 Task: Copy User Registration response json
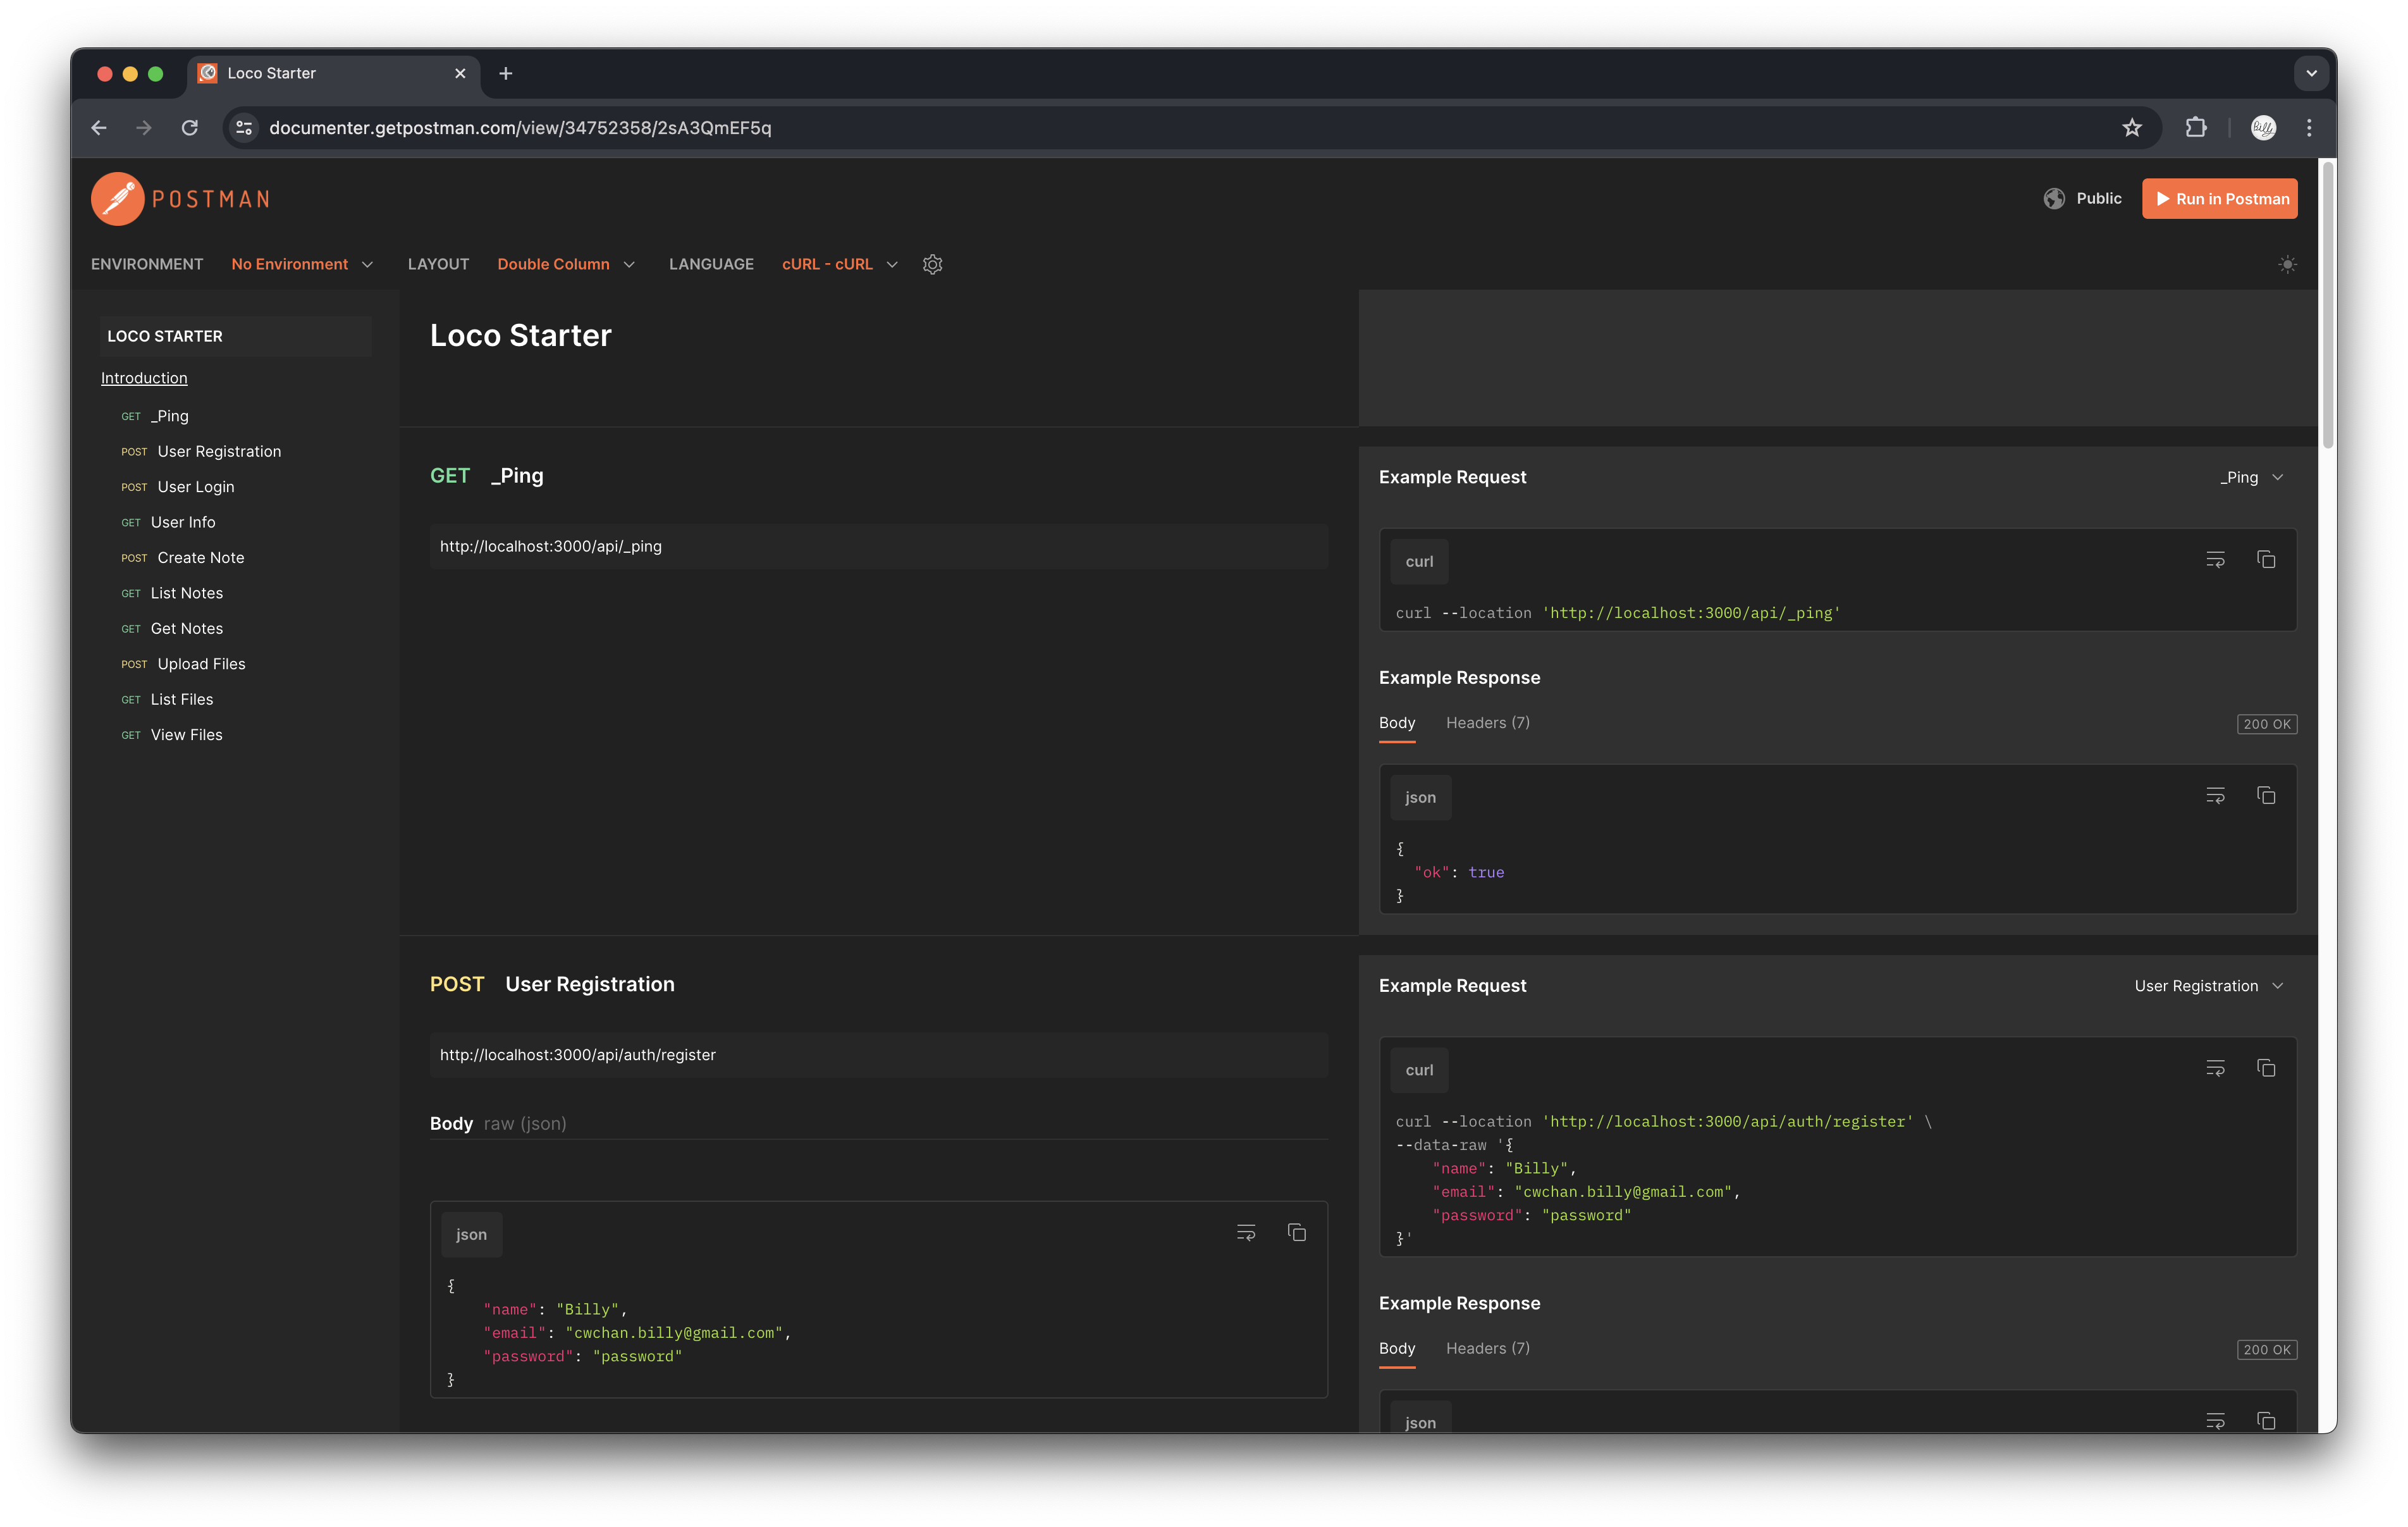tap(2266, 1421)
